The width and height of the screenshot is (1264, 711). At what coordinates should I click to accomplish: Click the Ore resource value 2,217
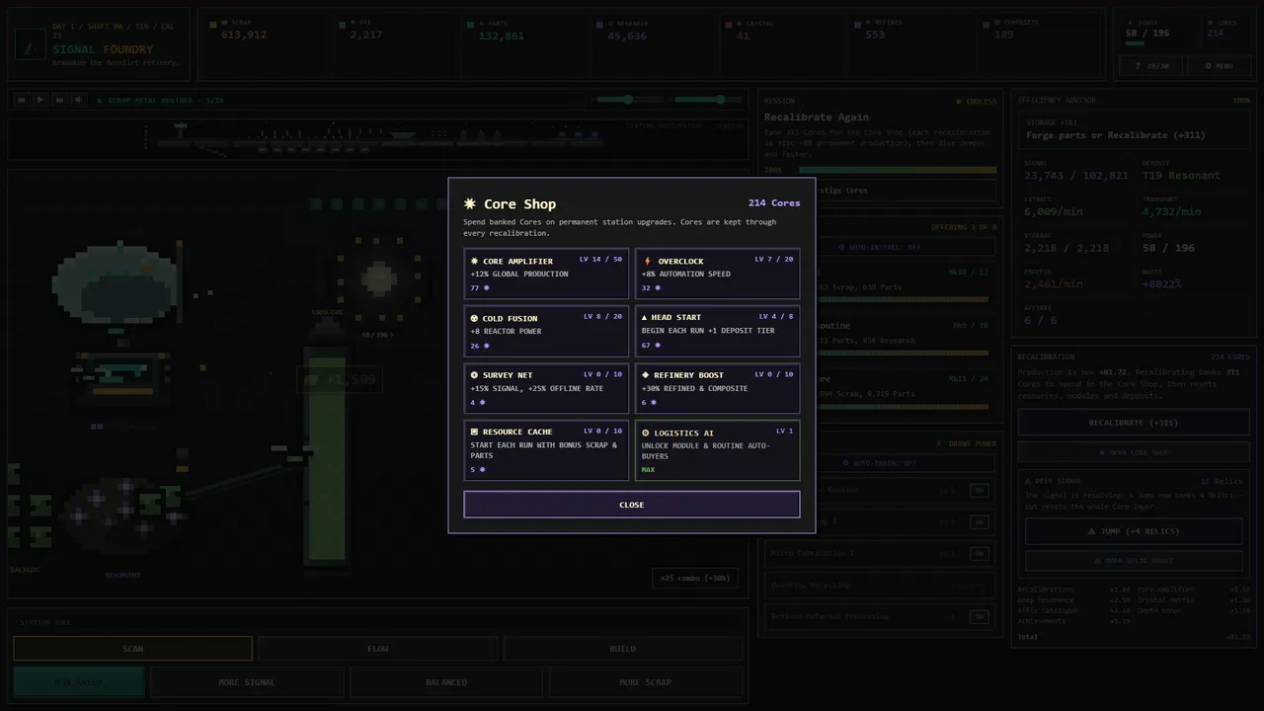point(365,35)
